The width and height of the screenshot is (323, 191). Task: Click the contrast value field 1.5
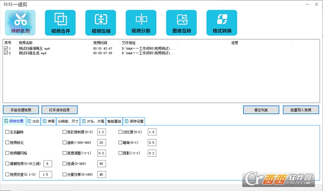pos(152,132)
